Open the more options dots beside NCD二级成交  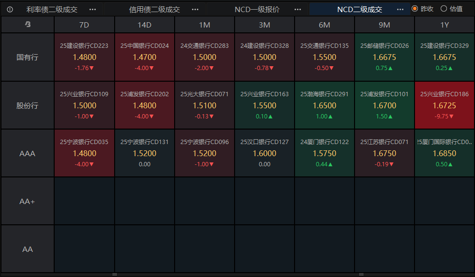[400, 9]
